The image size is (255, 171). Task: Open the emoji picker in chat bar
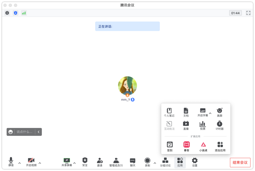(x=10, y=132)
